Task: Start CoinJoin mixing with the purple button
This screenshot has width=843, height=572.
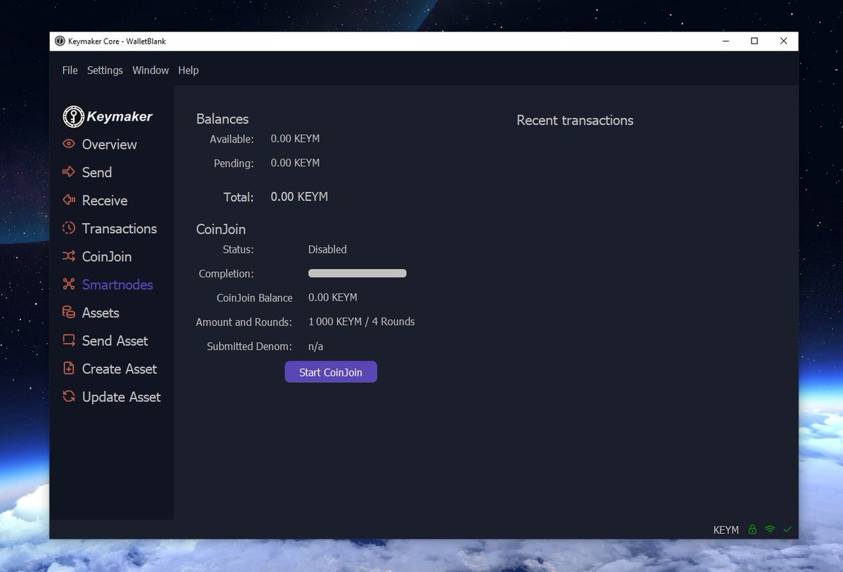Action: tap(331, 372)
